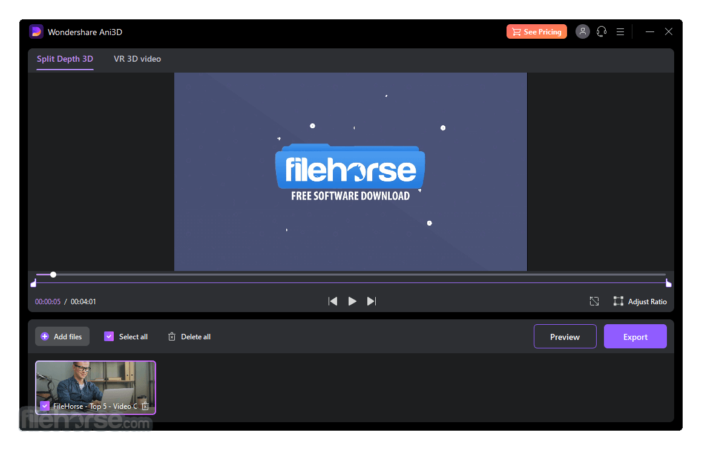Click the current time 00:00:05 label
702x450 pixels.
47,302
